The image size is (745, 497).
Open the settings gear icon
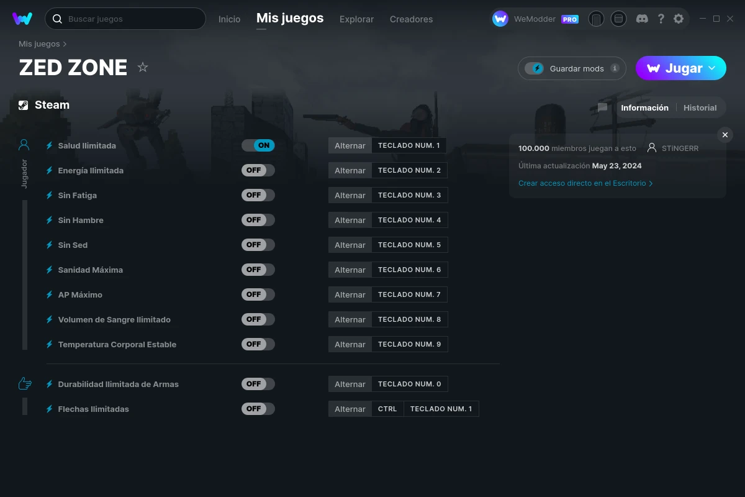679,19
